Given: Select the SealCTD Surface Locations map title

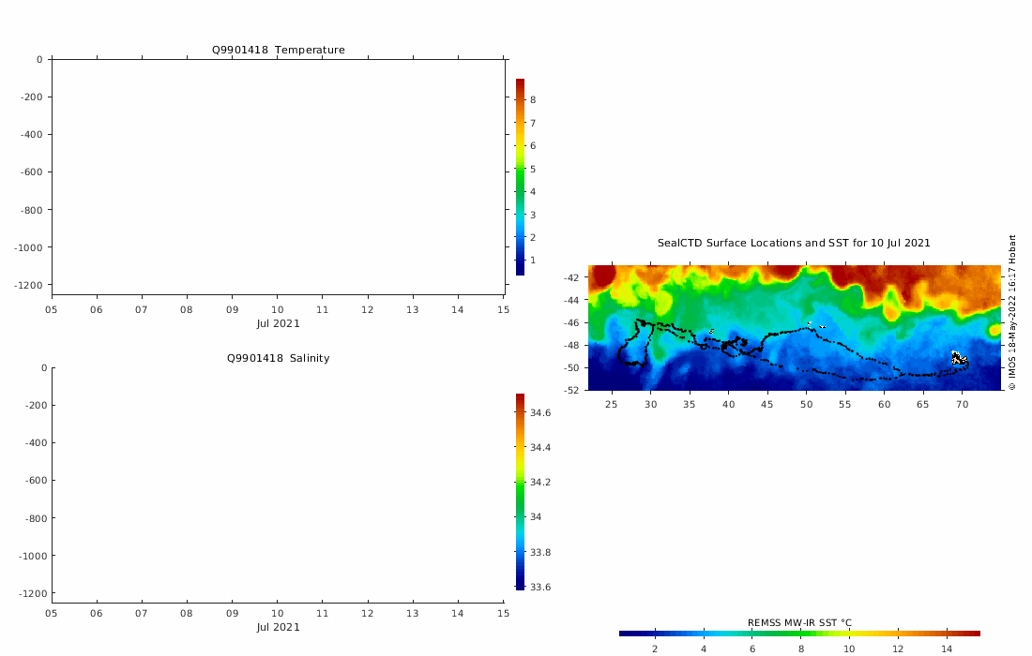Looking at the screenshot, I should (794, 243).
